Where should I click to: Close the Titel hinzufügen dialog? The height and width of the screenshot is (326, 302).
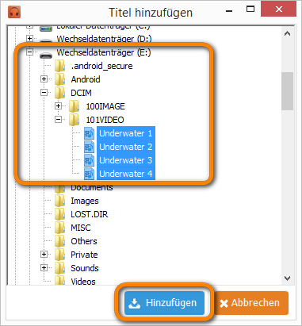278,10
